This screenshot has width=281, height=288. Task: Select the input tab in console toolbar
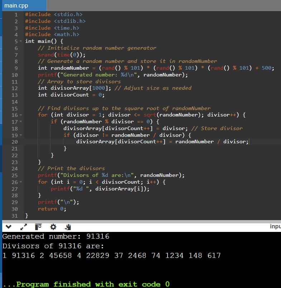click(x=275, y=226)
